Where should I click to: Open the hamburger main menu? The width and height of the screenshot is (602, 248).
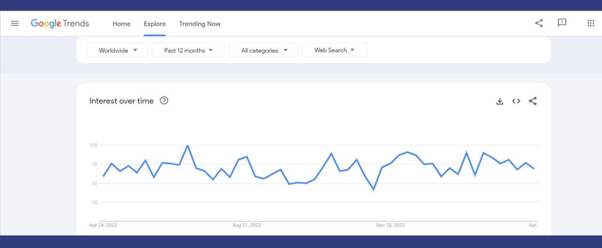pyautogui.click(x=15, y=23)
